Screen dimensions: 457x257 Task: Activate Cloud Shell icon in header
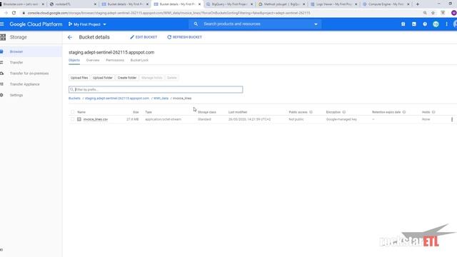(x=414, y=24)
